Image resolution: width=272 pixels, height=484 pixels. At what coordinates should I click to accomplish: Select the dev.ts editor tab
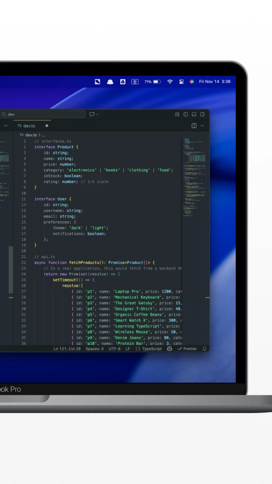(x=32, y=126)
